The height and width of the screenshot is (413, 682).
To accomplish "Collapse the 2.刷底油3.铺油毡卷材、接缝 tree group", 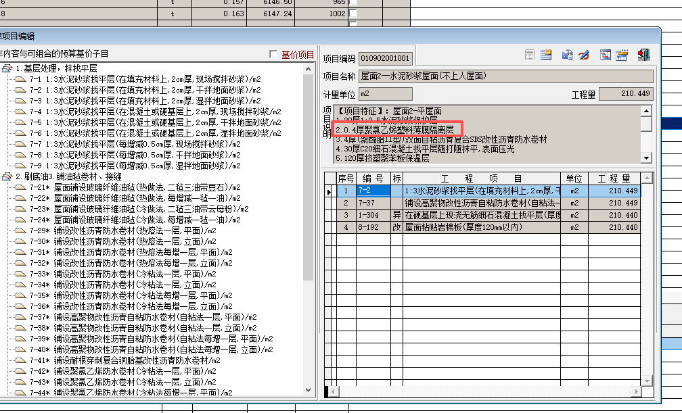I will (7, 176).
